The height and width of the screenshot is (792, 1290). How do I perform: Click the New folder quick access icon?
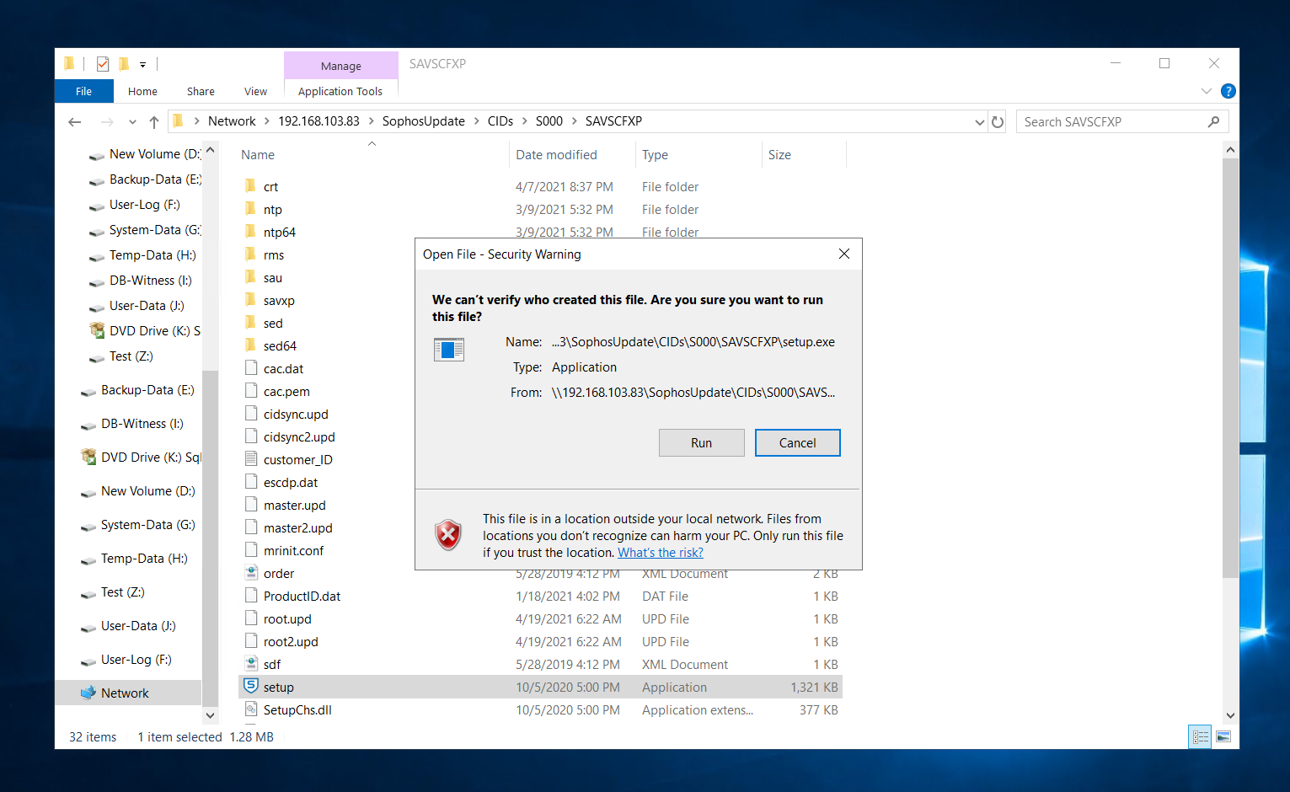(x=124, y=64)
